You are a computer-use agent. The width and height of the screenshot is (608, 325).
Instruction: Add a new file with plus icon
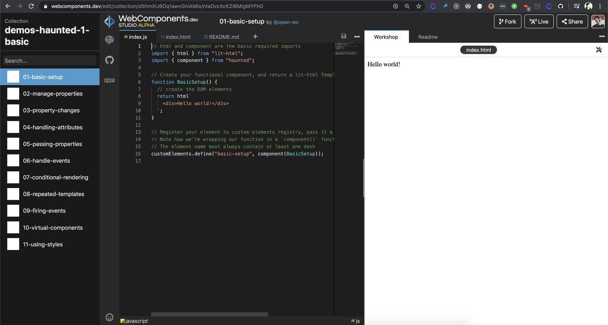coord(255,37)
